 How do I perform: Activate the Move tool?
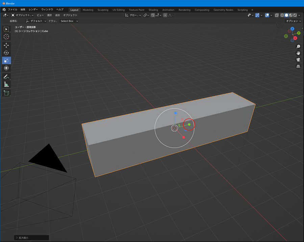tap(6, 45)
